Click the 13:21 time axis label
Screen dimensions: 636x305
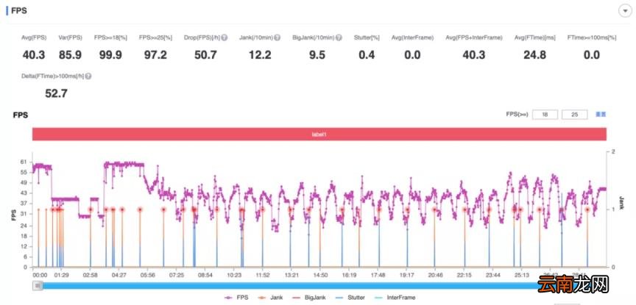pyautogui.click(x=291, y=275)
